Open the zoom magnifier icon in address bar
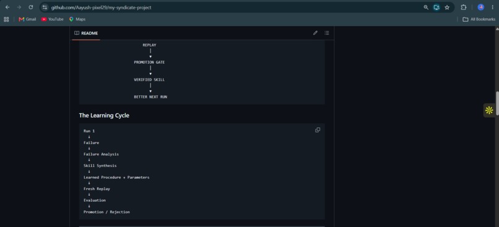The image size is (499, 227). pyautogui.click(x=426, y=7)
